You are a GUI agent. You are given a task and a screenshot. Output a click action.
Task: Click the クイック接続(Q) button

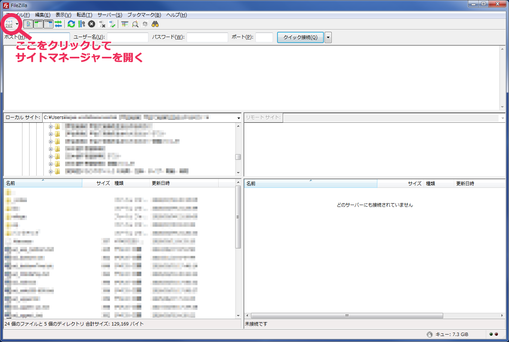tap(300, 37)
